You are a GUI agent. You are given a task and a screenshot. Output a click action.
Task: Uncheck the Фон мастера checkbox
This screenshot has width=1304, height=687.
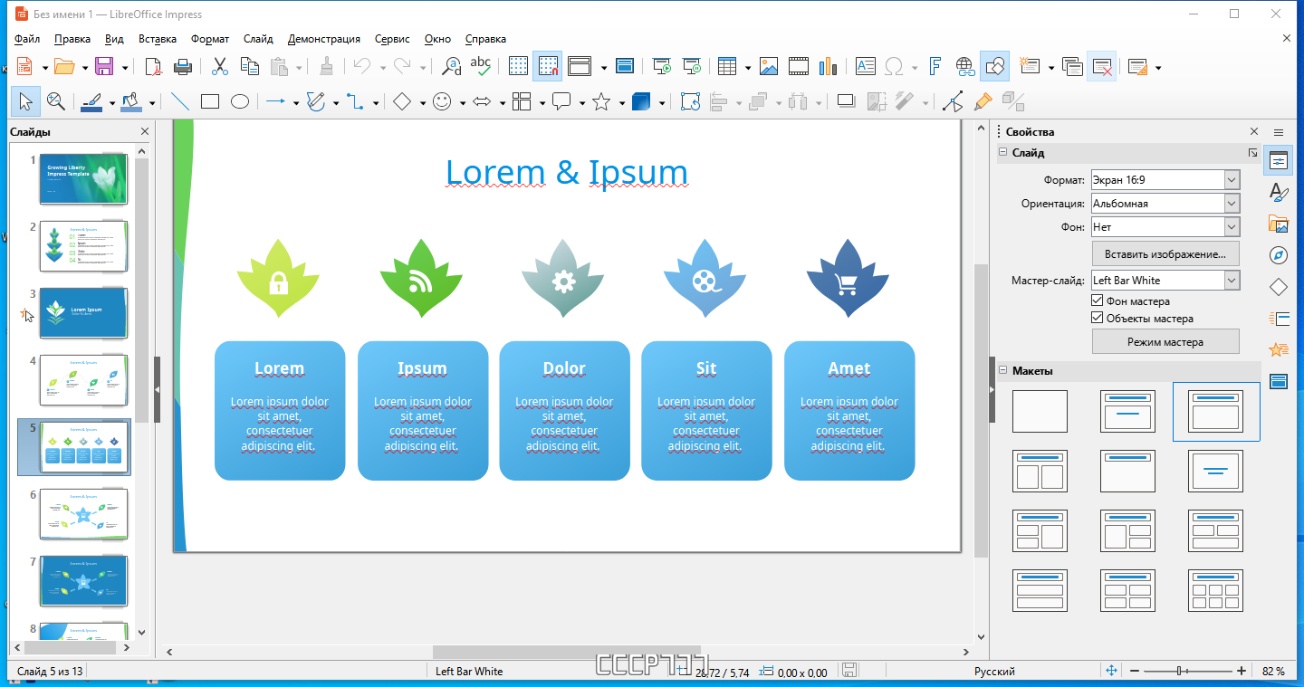[x=1098, y=301]
